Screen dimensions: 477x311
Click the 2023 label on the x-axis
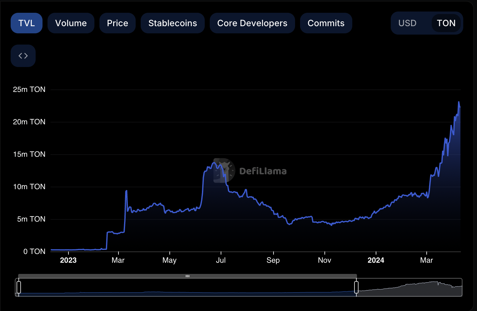tap(68, 260)
